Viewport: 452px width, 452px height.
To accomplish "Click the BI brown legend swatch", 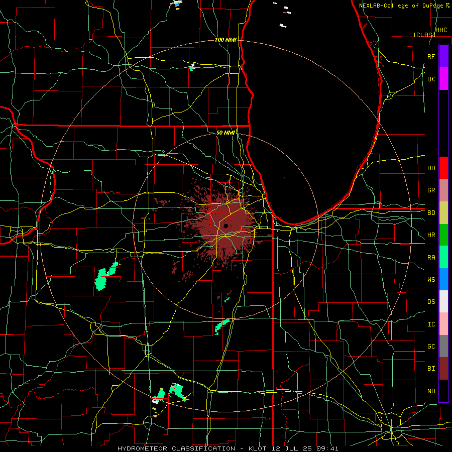I will point(443,369).
